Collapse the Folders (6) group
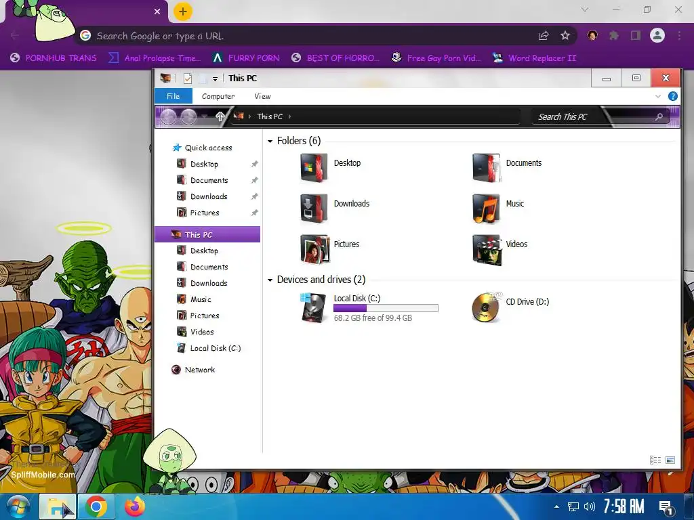The height and width of the screenshot is (520, 694). pos(270,142)
